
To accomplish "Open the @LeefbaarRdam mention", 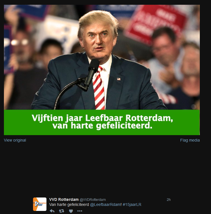I will [105, 204].
